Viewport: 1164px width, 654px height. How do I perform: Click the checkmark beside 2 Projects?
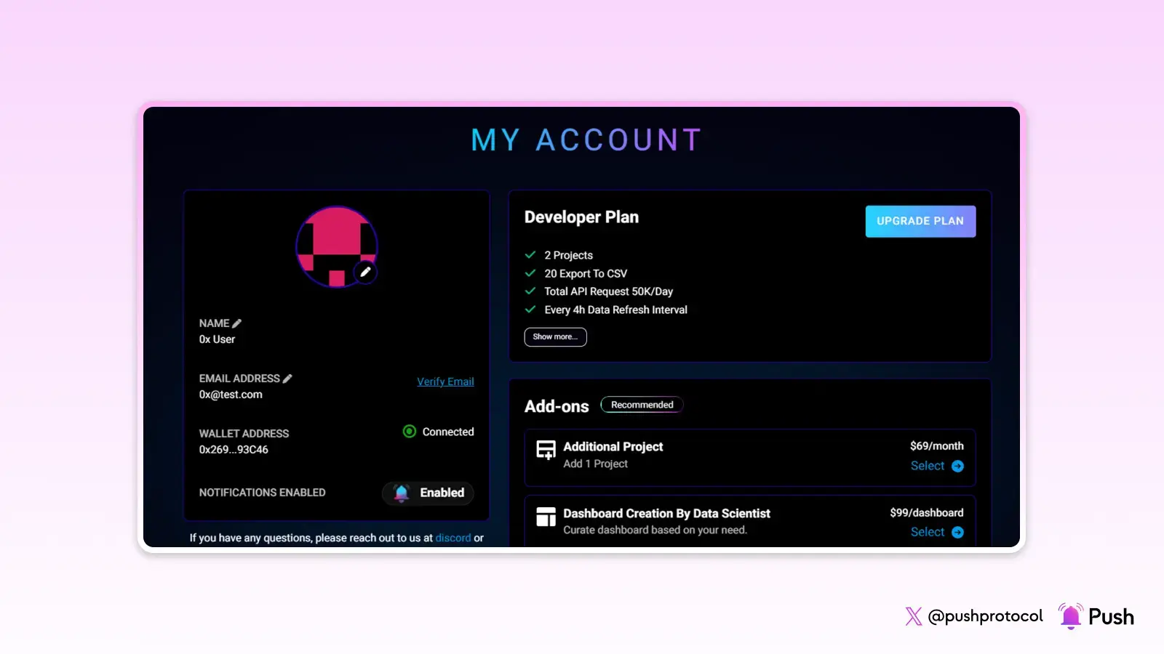[530, 255]
